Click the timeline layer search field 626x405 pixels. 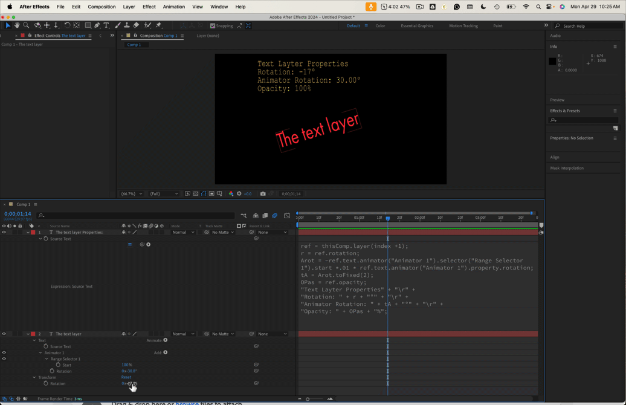(136, 216)
